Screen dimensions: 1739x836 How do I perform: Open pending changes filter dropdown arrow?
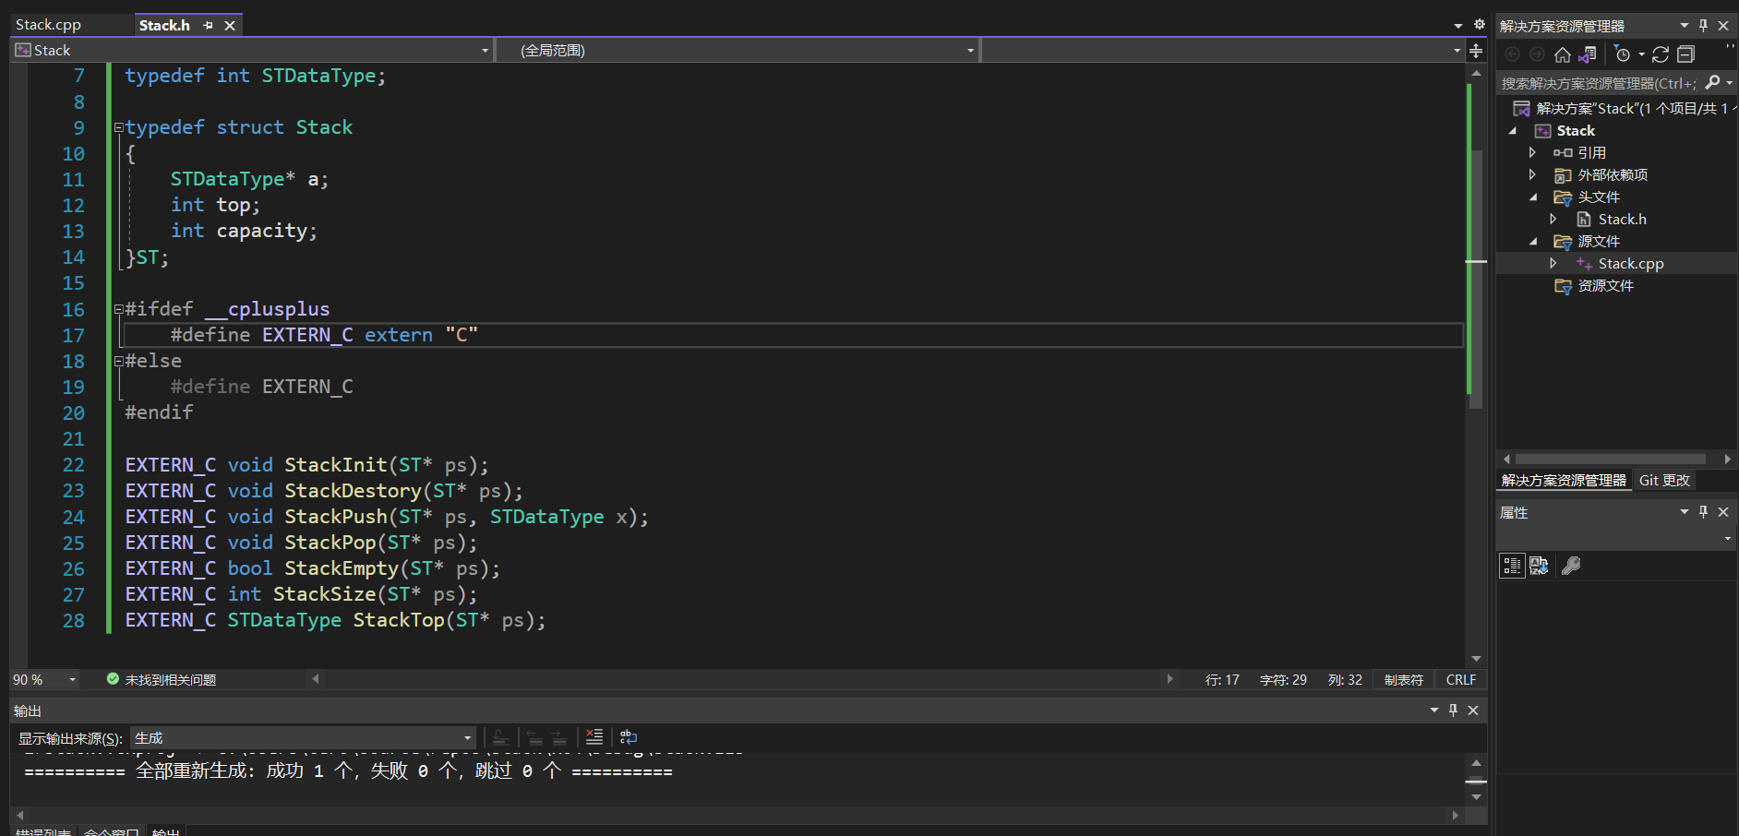tap(1641, 54)
